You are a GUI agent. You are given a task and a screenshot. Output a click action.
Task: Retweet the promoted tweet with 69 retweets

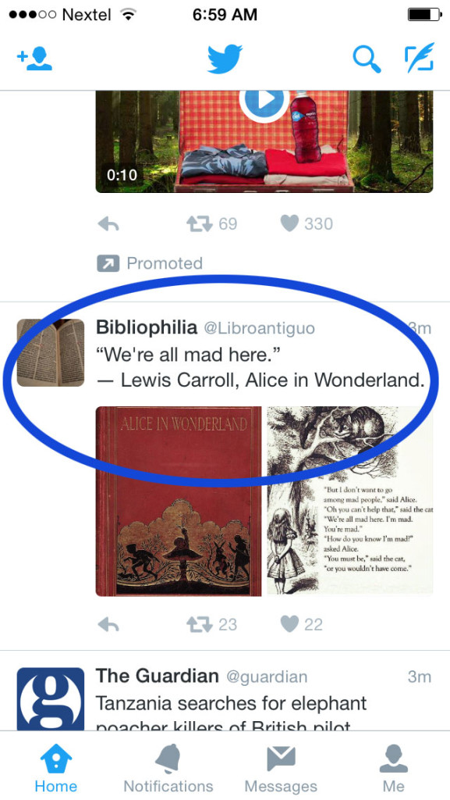pyautogui.click(x=211, y=224)
